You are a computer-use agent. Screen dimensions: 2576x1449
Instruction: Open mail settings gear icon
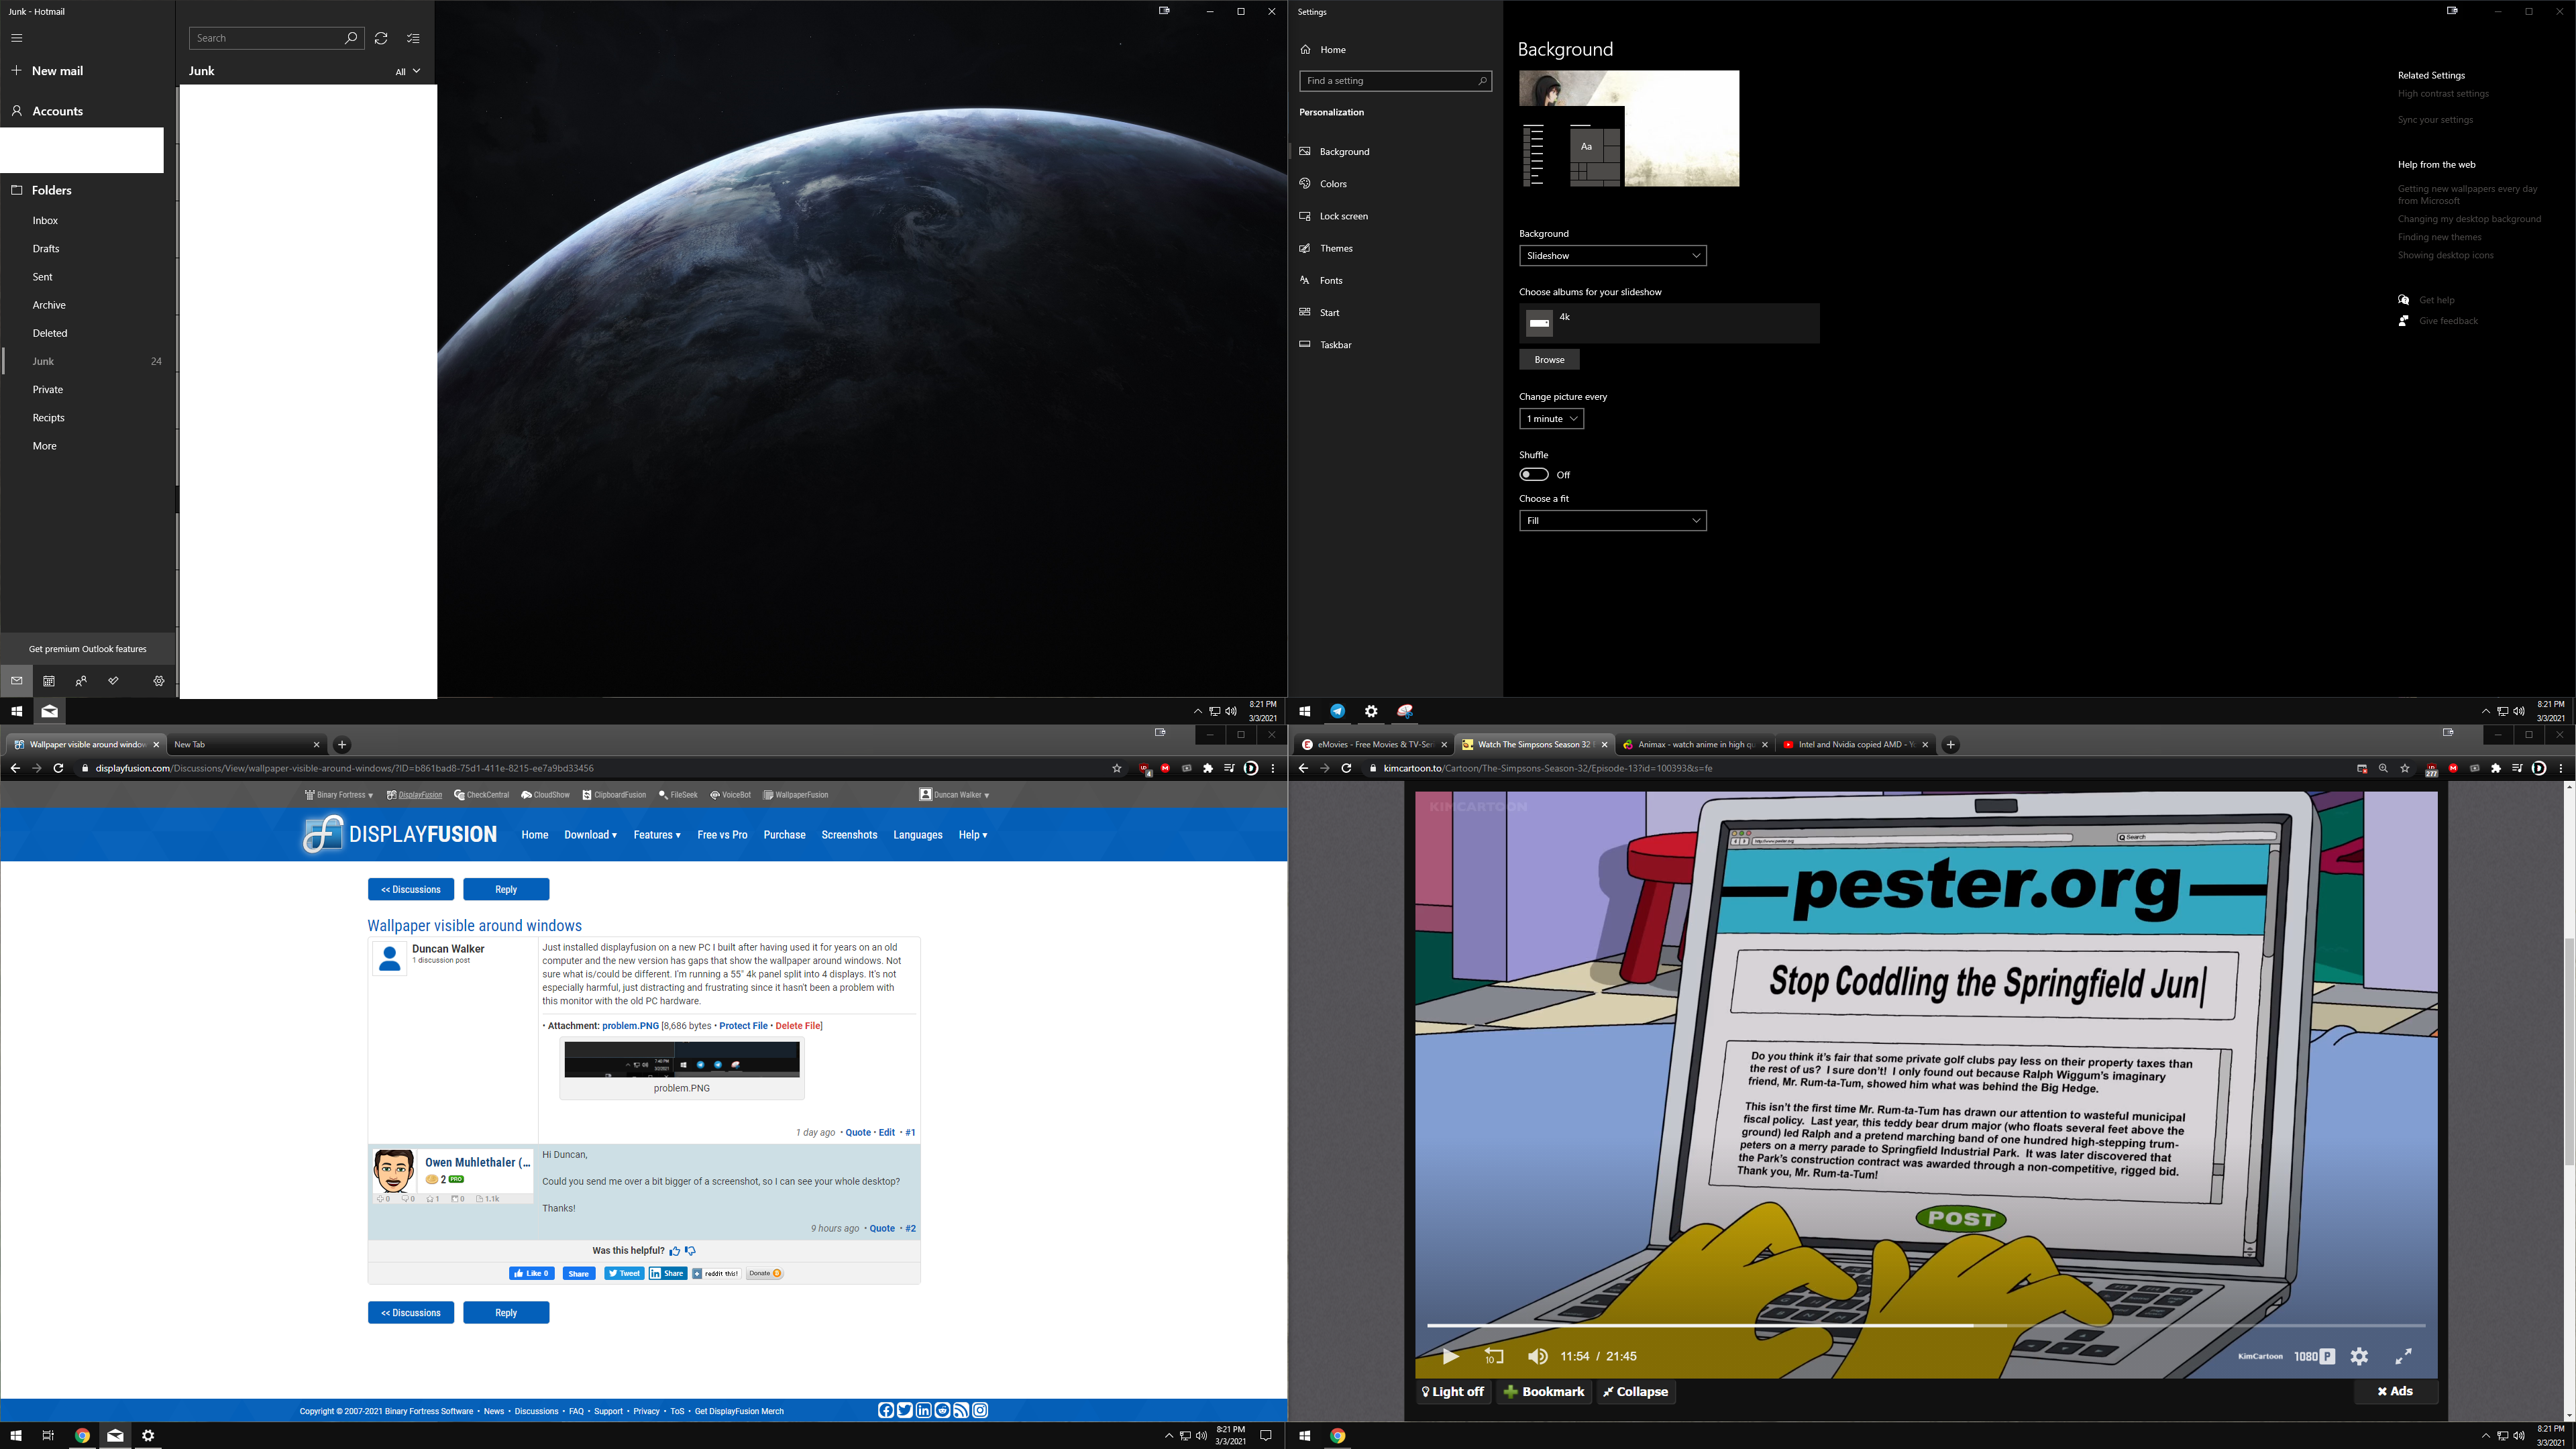tap(159, 681)
